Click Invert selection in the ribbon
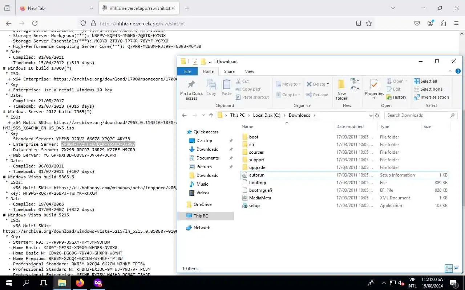This screenshot has height=290, width=465. pyautogui.click(x=431, y=97)
